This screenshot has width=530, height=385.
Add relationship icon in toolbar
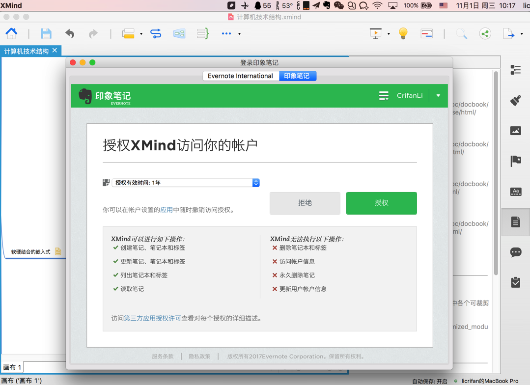click(156, 33)
